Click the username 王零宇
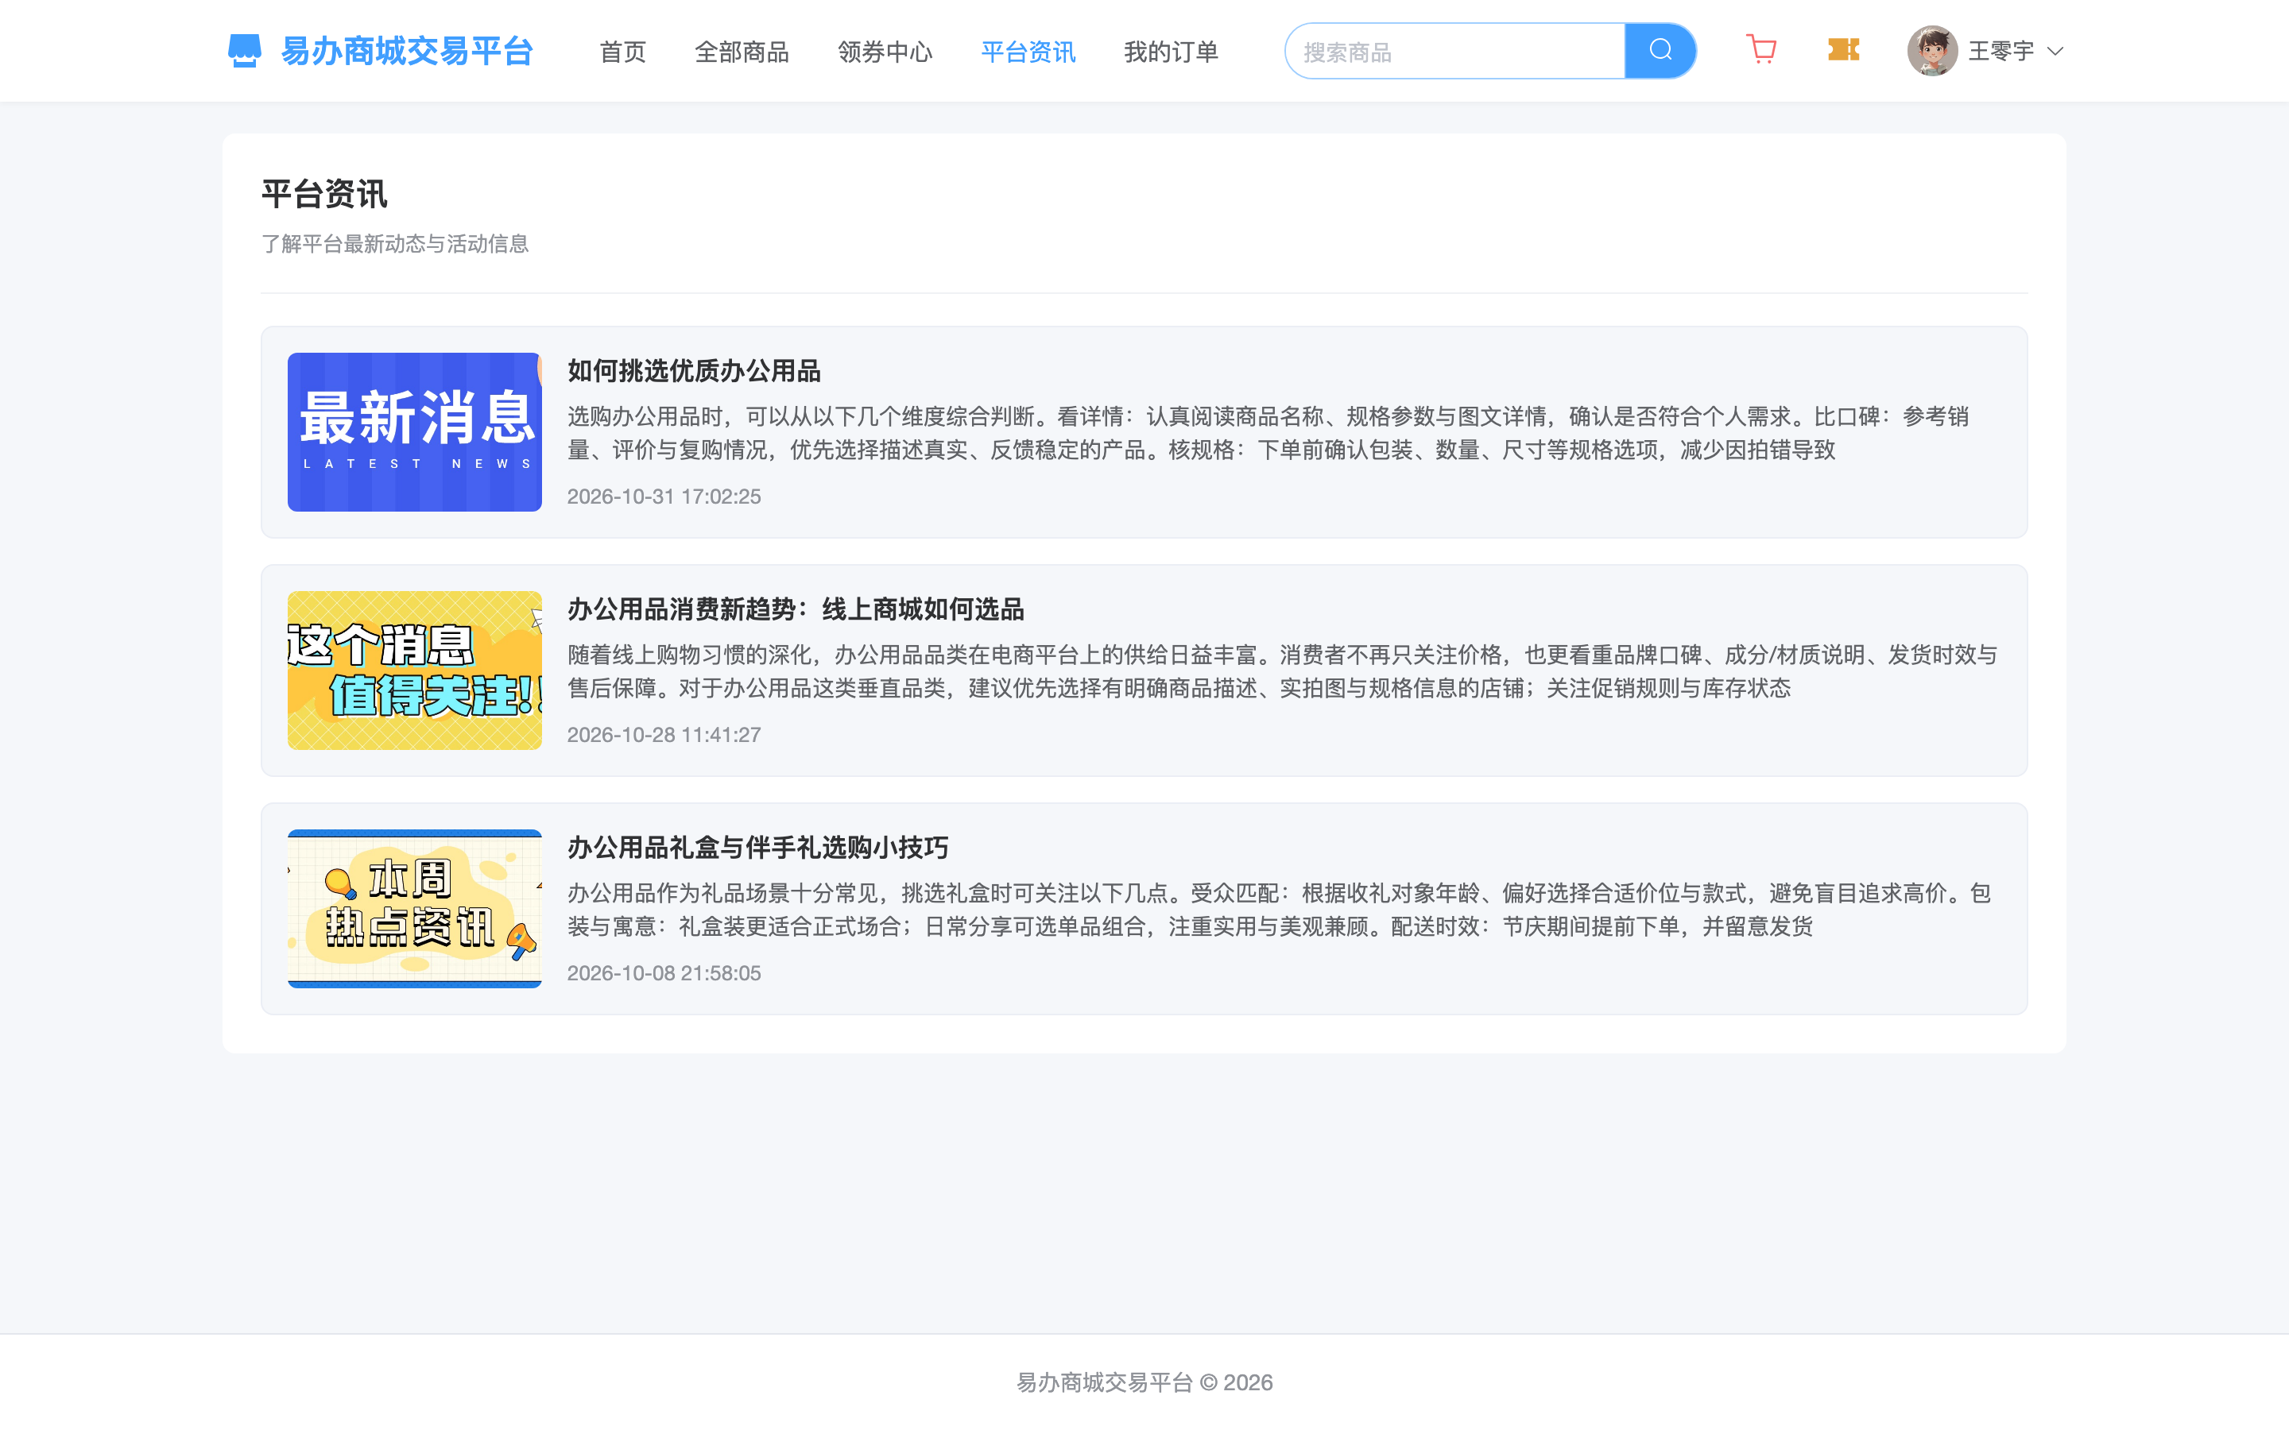Viewport: 2289px width, 1430px height. point(2000,52)
